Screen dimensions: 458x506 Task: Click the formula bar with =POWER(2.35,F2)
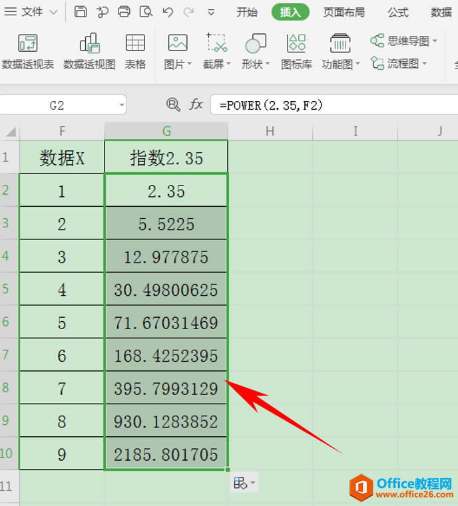(x=334, y=105)
